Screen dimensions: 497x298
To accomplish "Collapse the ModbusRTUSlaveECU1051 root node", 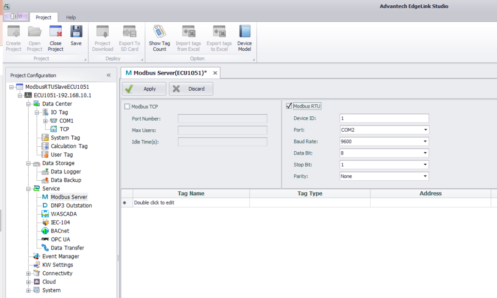I will (12, 87).
